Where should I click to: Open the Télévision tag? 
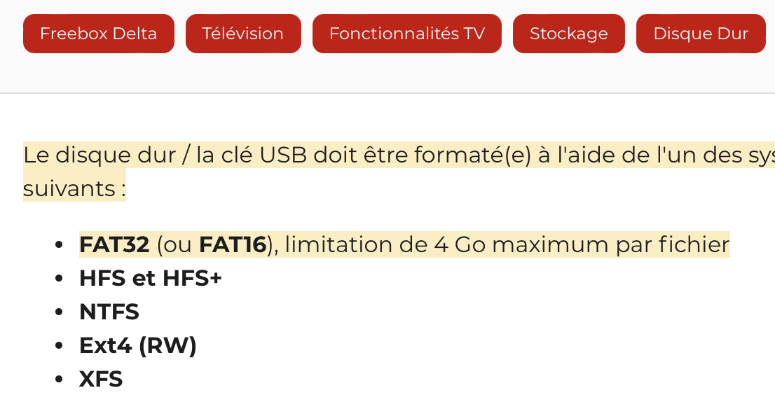tap(243, 34)
